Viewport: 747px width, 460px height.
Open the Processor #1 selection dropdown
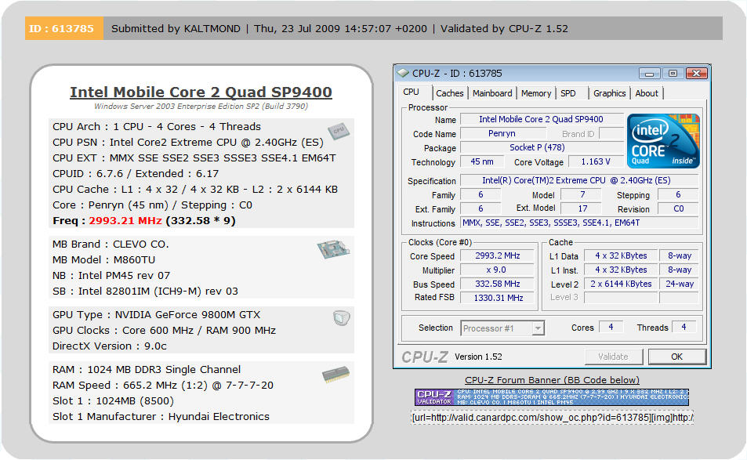pyautogui.click(x=538, y=328)
